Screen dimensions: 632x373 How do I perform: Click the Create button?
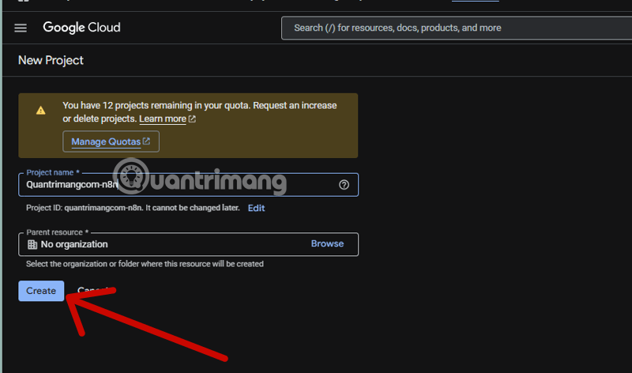tap(41, 291)
